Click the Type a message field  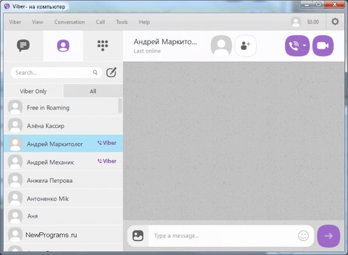[223, 236]
